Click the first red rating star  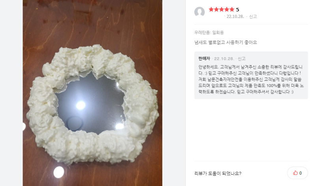(211, 9)
